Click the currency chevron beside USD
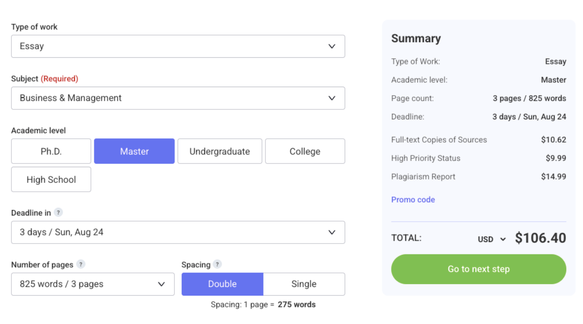Image resolution: width=583 pixels, height=324 pixels. pos(503,239)
